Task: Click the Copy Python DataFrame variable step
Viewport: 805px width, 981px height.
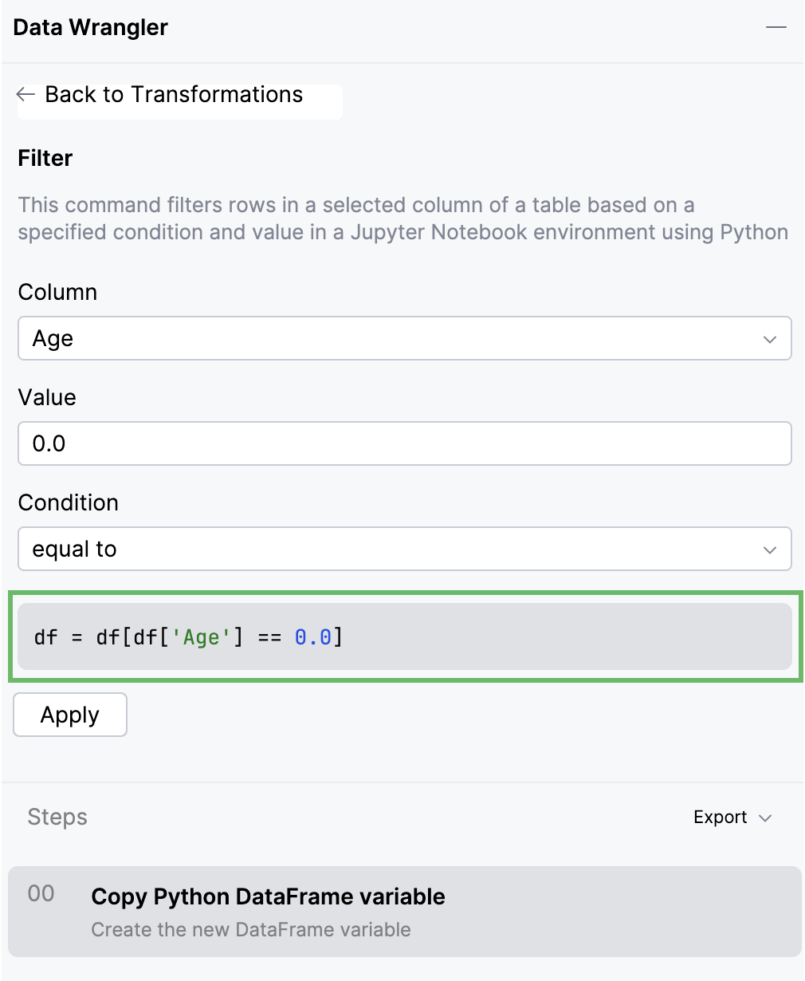Action: [268, 896]
